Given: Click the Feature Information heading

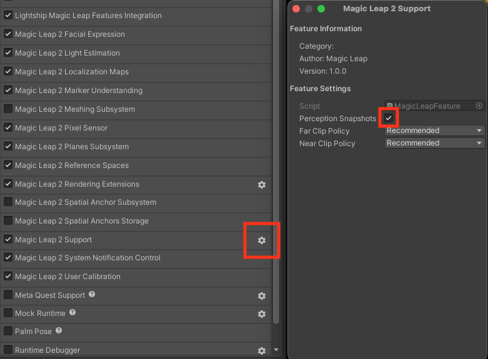Looking at the screenshot, I should [x=326, y=29].
